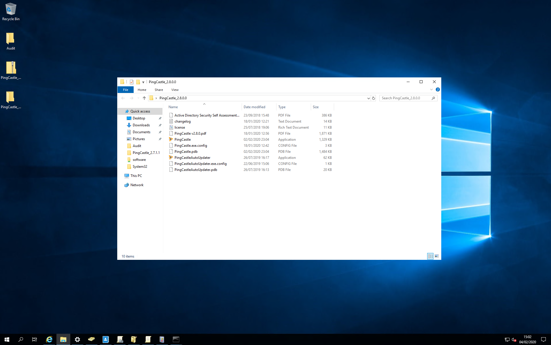
Task: Click the refresh icon beside address bar
Action: (374, 98)
